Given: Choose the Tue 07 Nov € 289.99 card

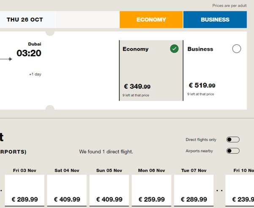Looking at the screenshot, I should pyautogui.click(x=194, y=191).
